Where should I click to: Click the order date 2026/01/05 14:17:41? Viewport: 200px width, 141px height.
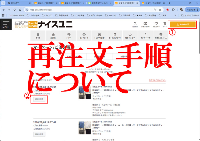(x=45, y=122)
